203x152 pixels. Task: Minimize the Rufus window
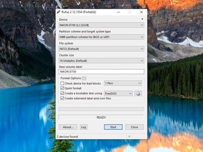118,12
